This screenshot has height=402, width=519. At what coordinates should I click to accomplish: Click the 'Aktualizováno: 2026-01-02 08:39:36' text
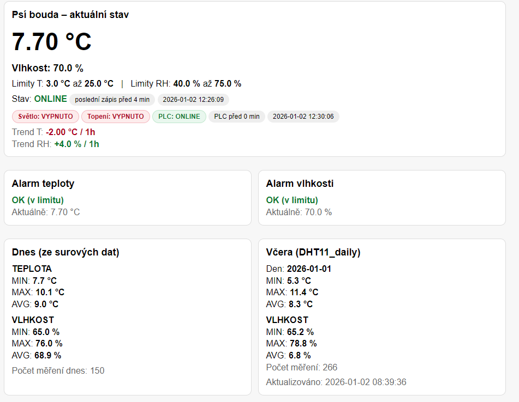click(336, 382)
